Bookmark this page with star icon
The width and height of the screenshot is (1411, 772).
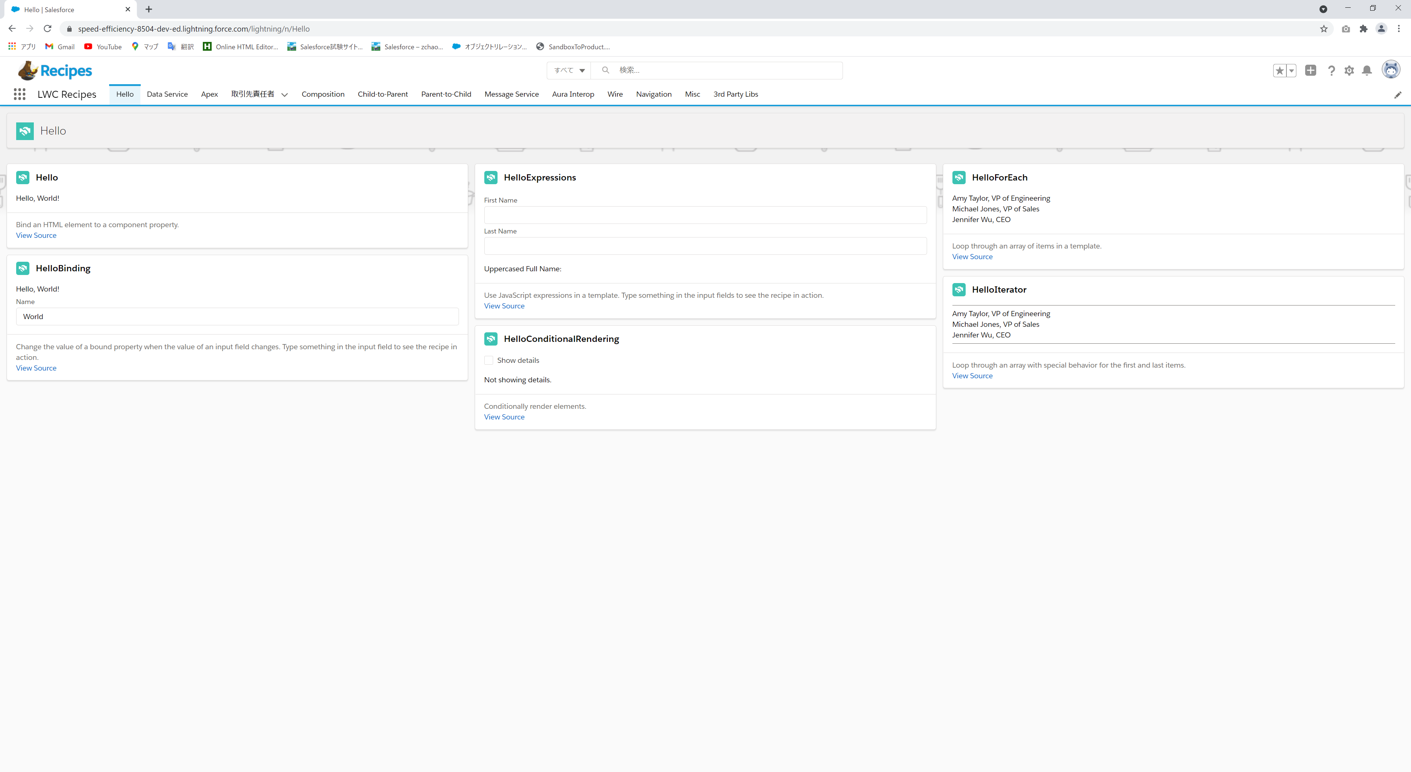click(x=1323, y=29)
